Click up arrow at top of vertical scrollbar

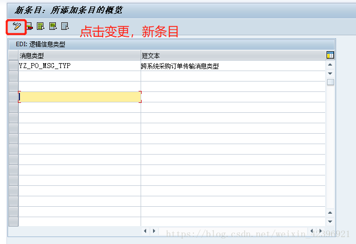click(330, 65)
